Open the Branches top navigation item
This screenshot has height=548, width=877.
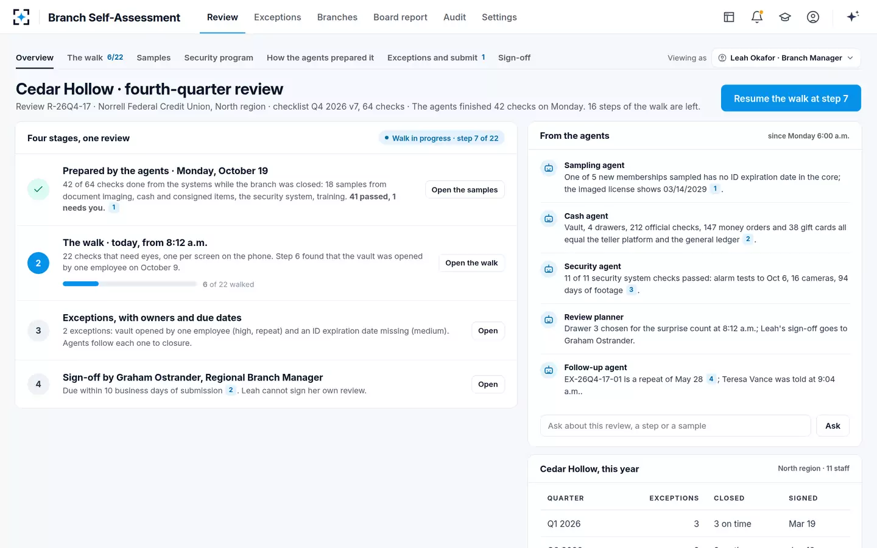pyautogui.click(x=337, y=17)
